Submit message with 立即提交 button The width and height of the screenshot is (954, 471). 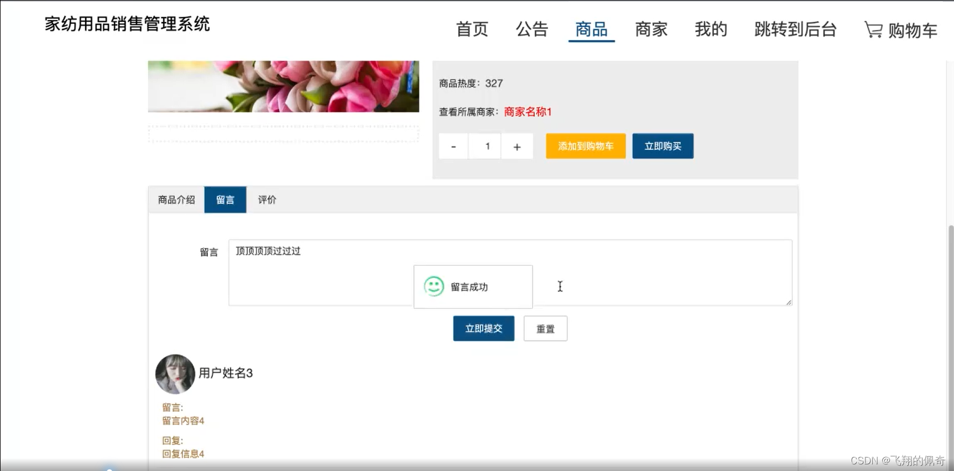[x=483, y=328]
